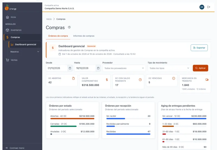217x150 pixels.
Task: Click '1.840 unidades · 12 órdenes' text
Action: click(x=194, y=89)
